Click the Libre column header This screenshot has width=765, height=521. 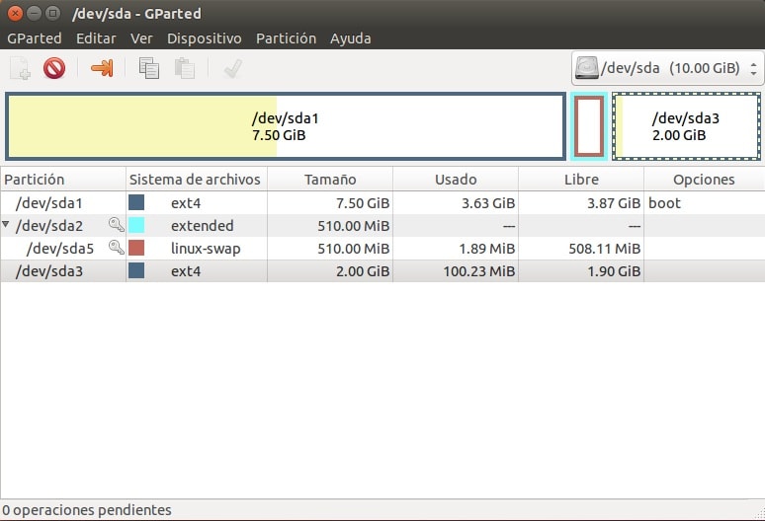(x=581, y=180)
